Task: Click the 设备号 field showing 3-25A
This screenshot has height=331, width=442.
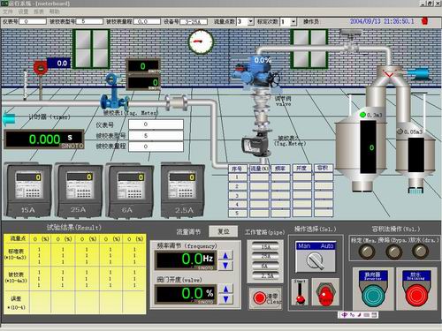Action: pos(194,21)
